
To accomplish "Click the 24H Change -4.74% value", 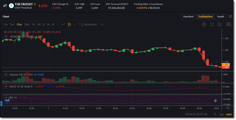I will point(56,8).
